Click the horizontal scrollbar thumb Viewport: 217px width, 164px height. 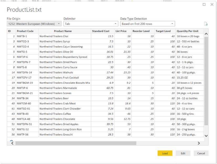tap(76, 143)
